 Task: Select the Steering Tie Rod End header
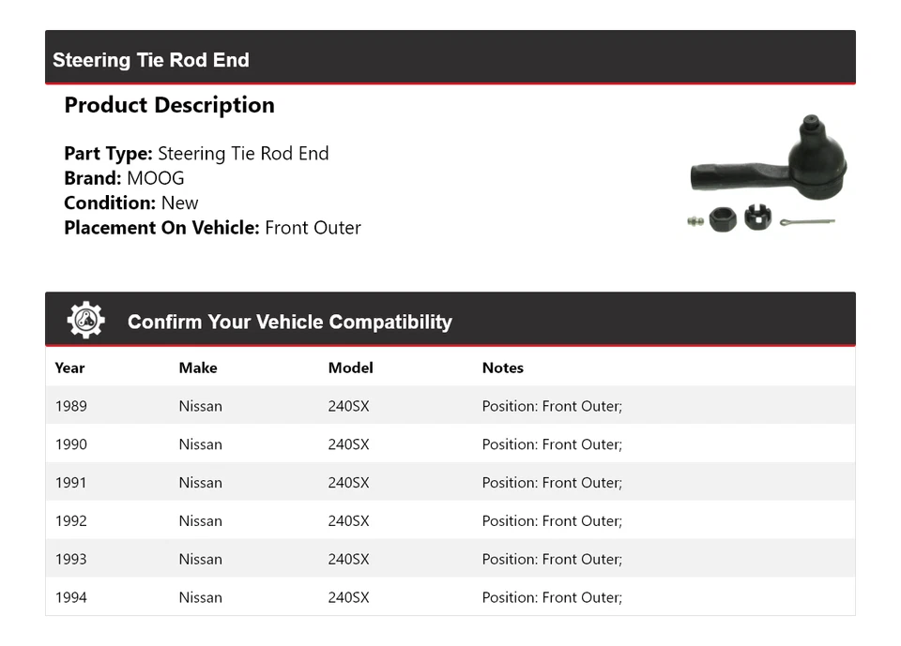pyautogui.click(x=151, y=60)
